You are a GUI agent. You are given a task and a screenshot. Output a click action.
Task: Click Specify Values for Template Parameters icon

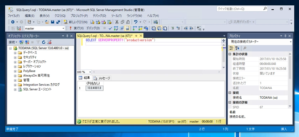pos(199,28)
